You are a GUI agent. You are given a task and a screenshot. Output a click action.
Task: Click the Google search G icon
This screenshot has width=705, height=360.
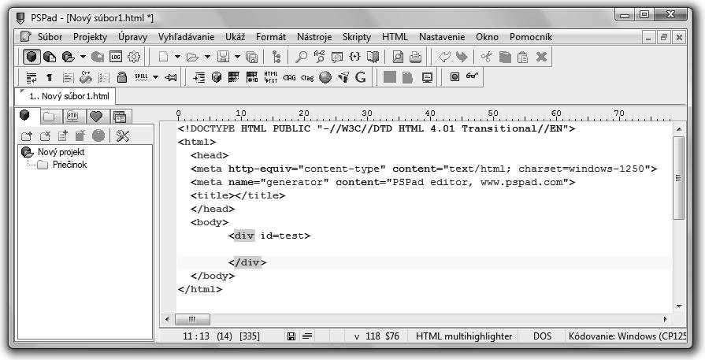click(x=361, y=77)
